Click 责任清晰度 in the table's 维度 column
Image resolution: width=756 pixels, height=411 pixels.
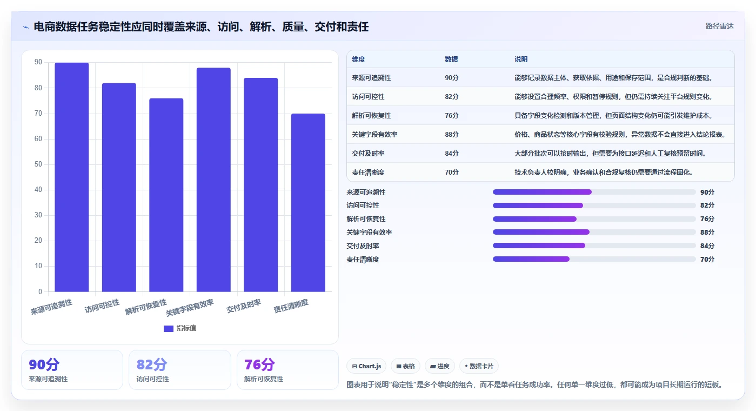coord(368,173)
